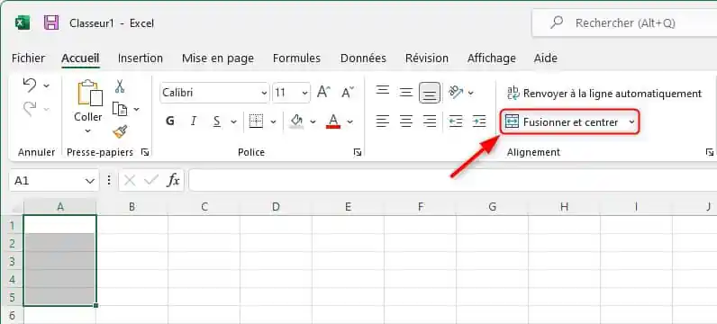The height and width of the screenshot is (324, 717).
Task: Open Insert Function fx dialog
Action: pos(173,181)
